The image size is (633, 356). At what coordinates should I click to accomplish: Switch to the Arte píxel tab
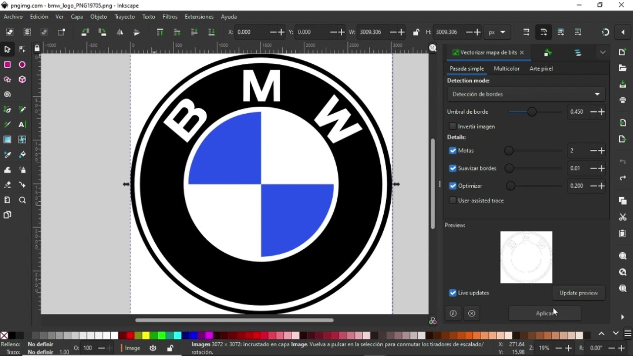(x=541, y=69)
